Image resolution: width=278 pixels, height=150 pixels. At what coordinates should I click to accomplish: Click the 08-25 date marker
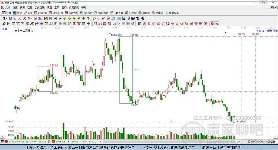pyautogui.click(x=241, y=34)
